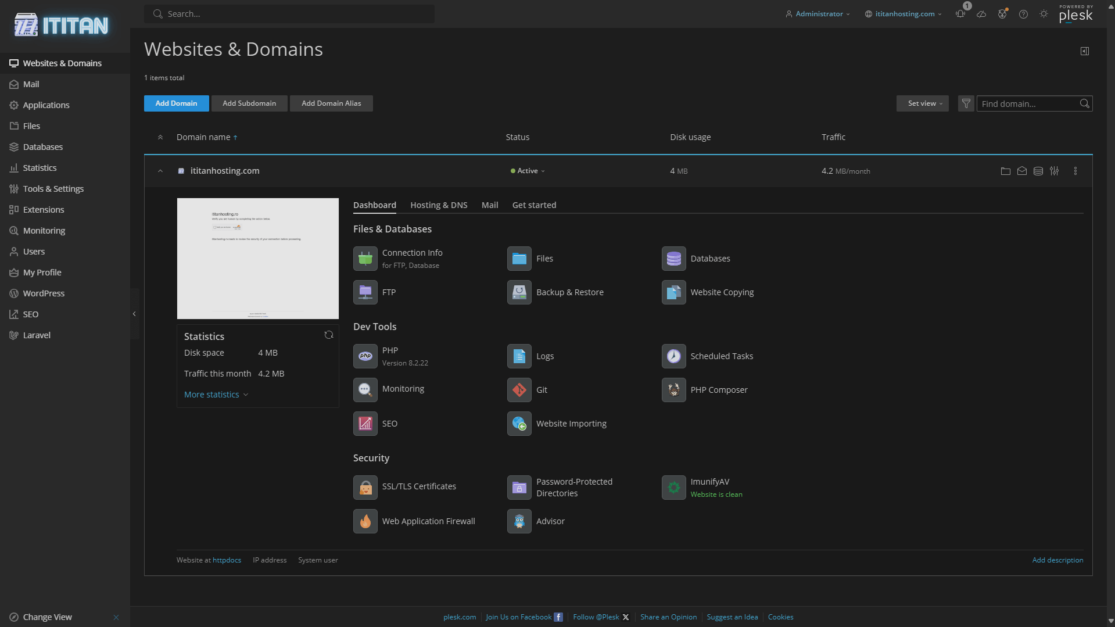Open the Set view dropdown
This screenshot has width=1115, height=627.
[923, 103]
